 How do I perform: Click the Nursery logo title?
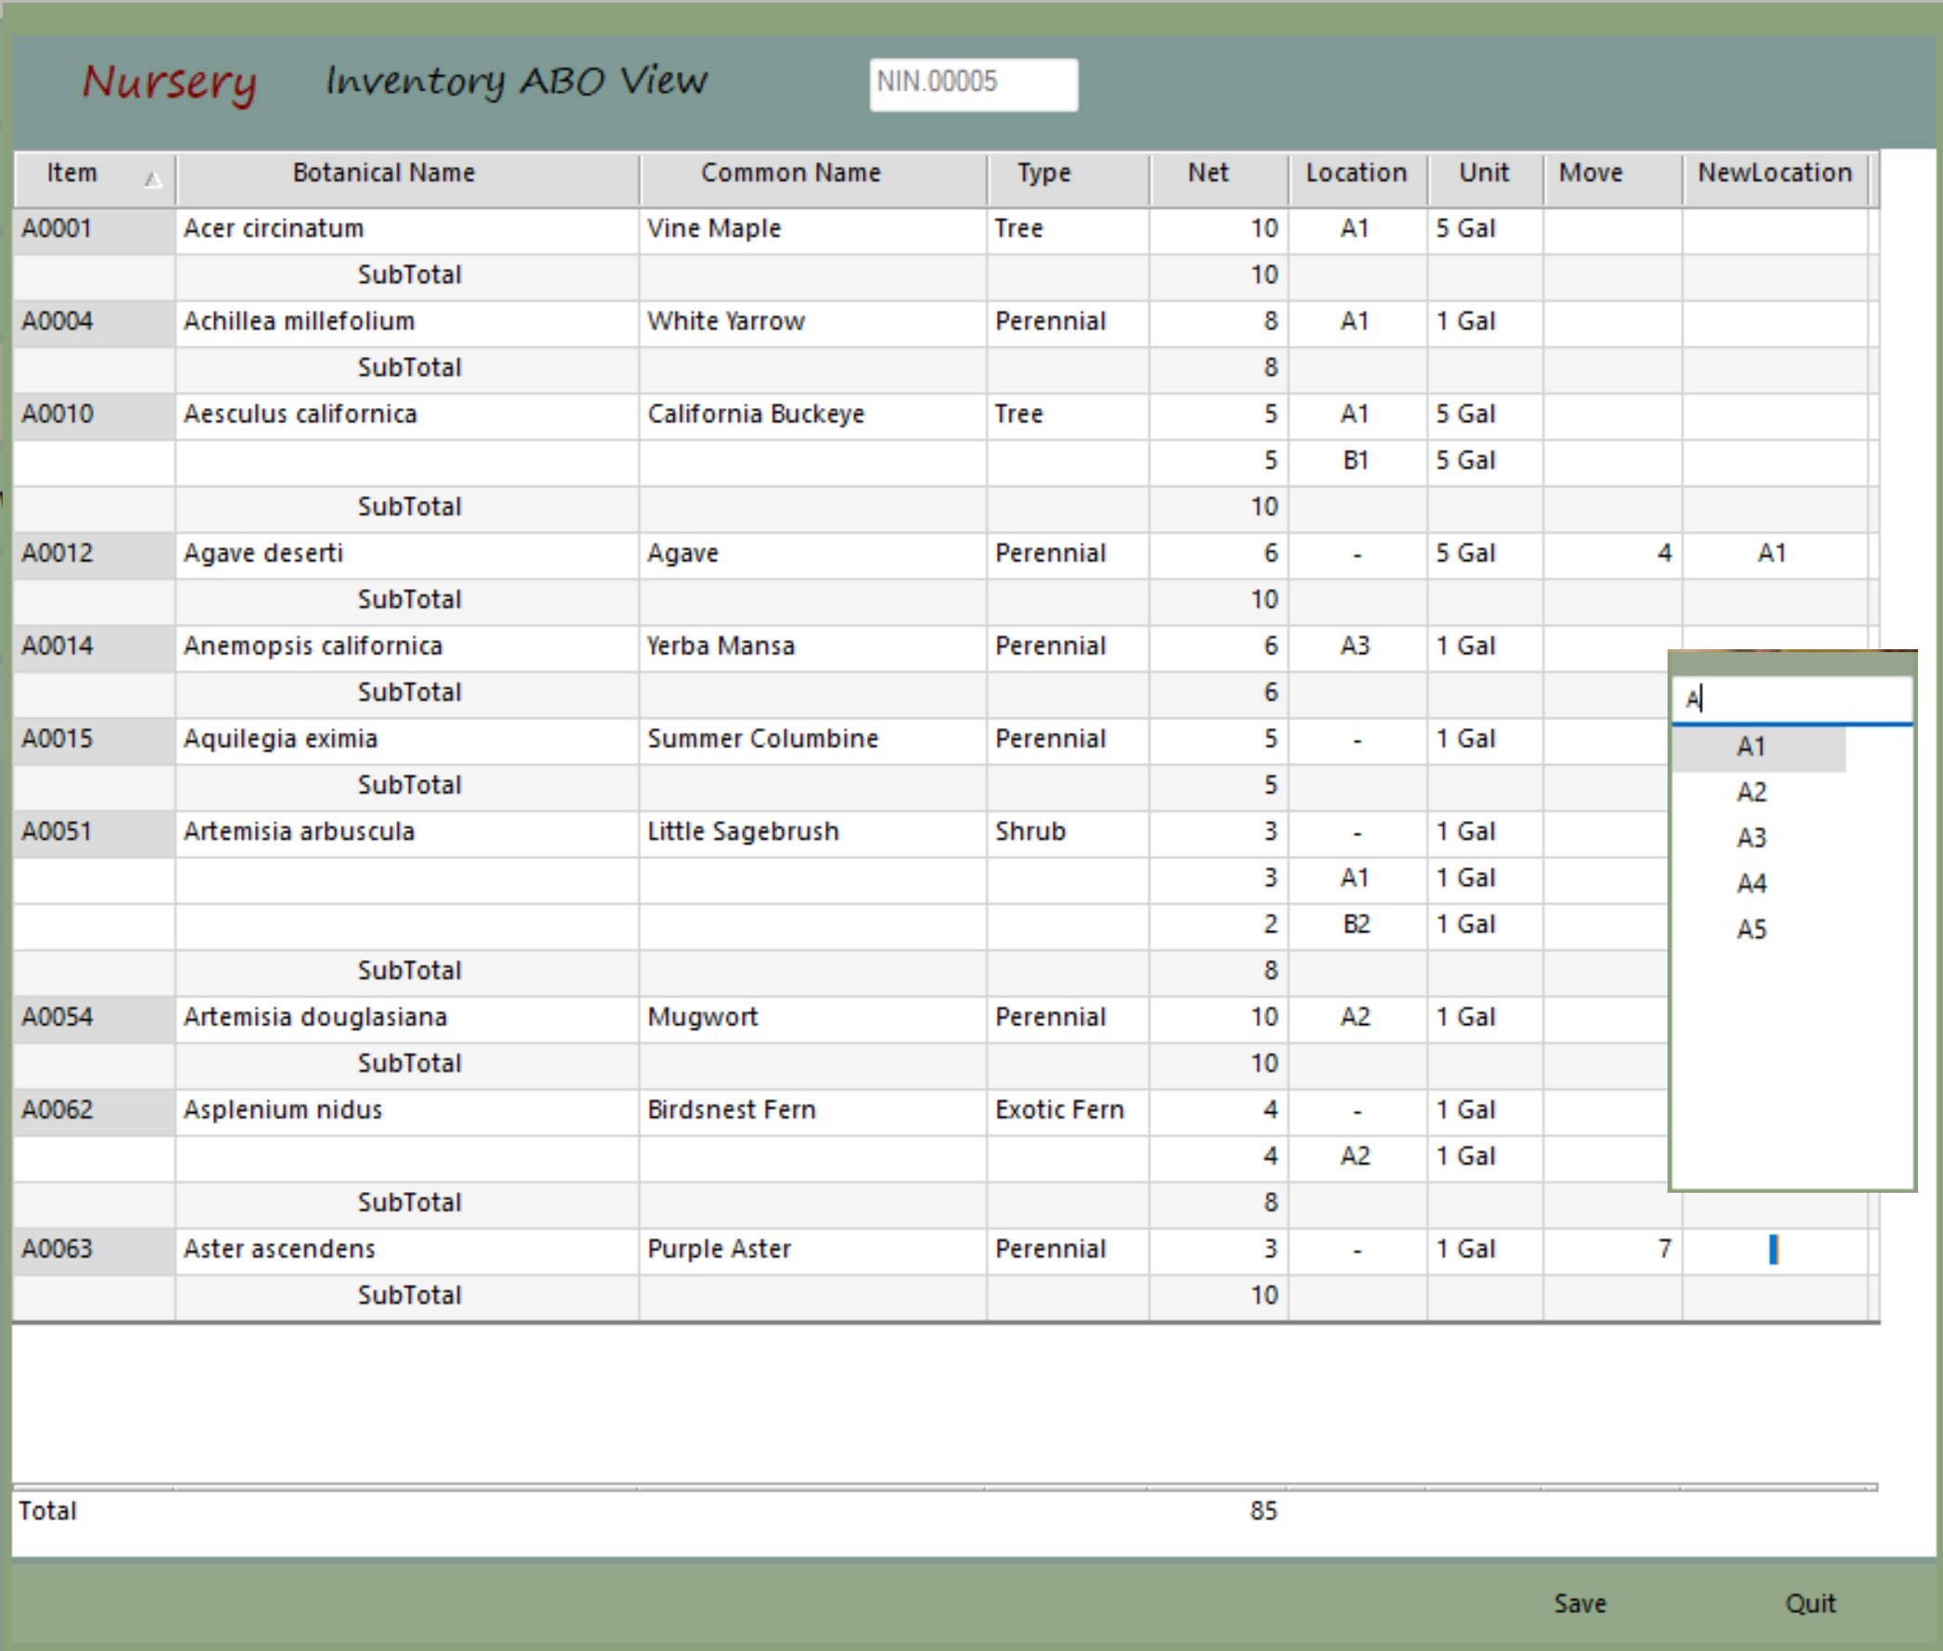coord(170,83)
